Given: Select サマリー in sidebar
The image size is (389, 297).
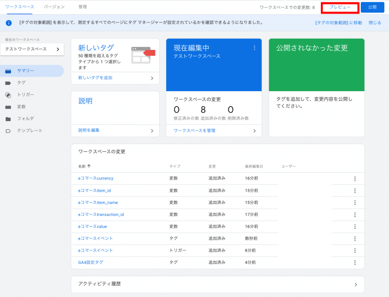Looking at the screenshot, I should (32, 71).
